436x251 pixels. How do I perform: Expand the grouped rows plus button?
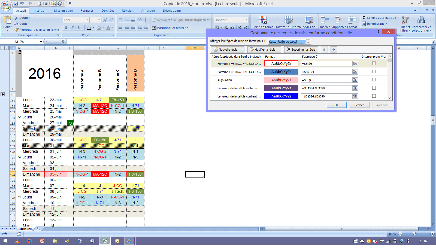point(3,94)
